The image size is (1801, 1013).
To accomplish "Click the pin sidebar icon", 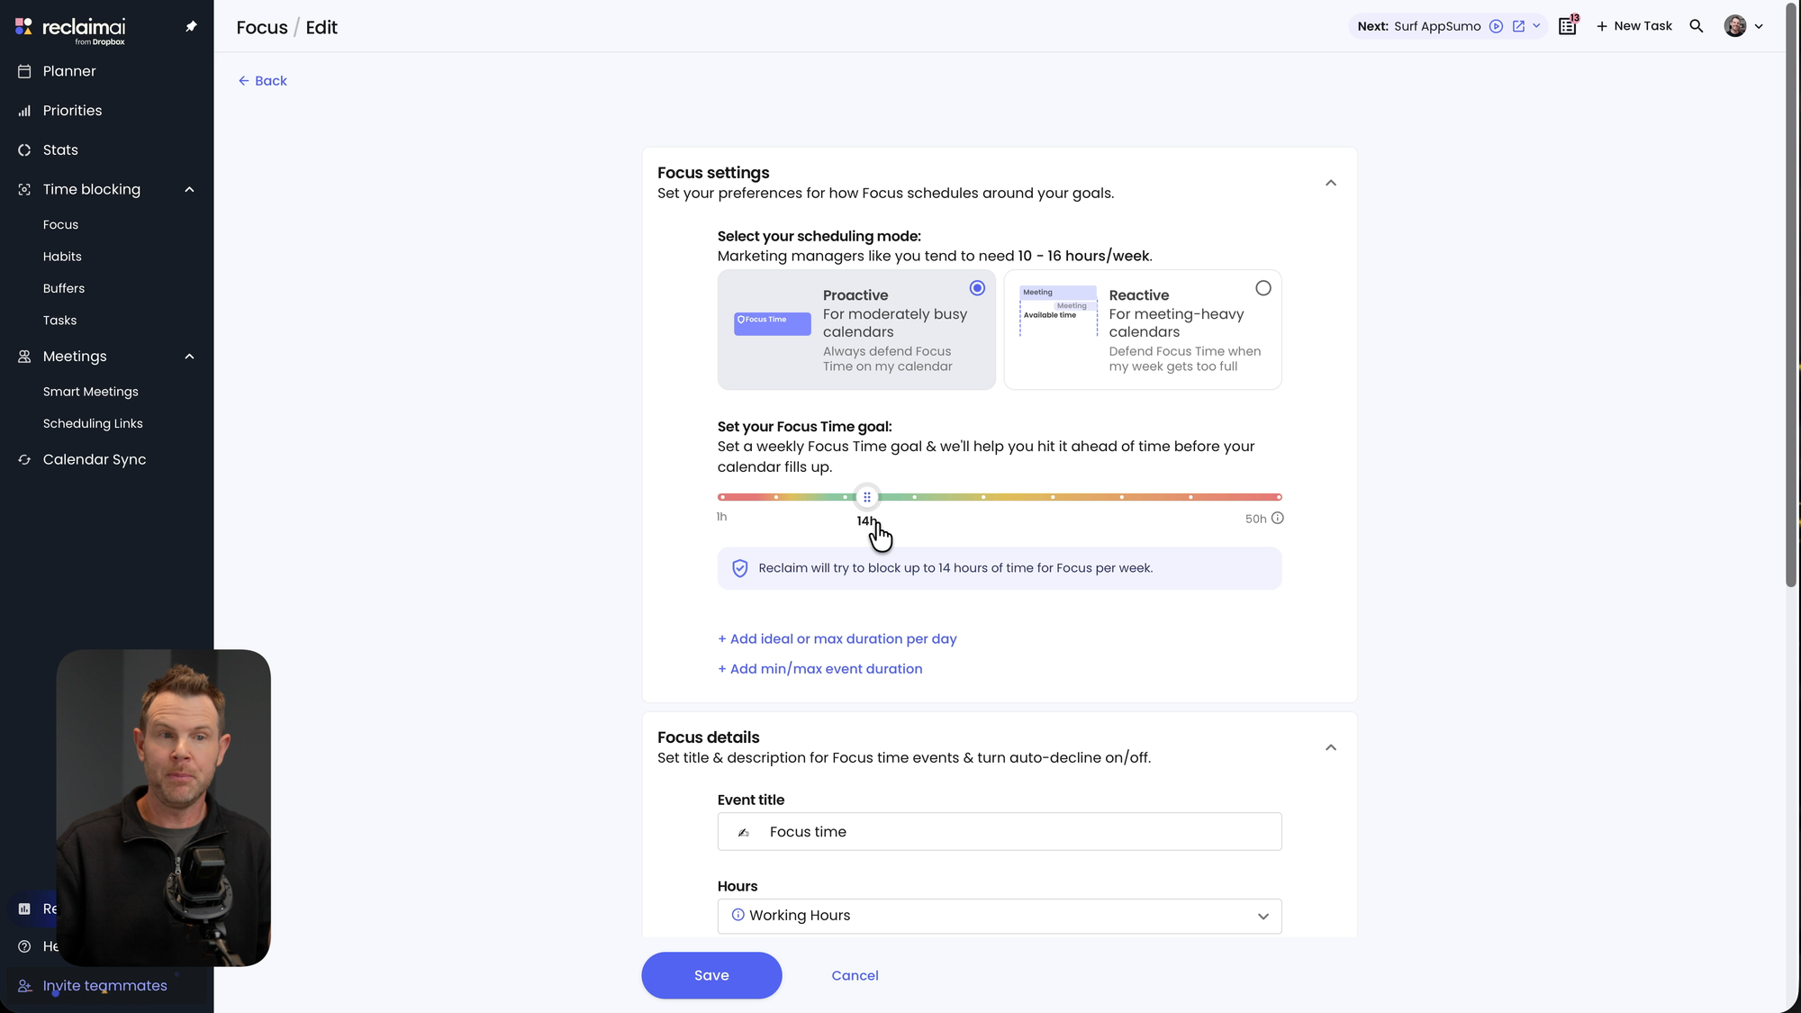I will (191, 27).
